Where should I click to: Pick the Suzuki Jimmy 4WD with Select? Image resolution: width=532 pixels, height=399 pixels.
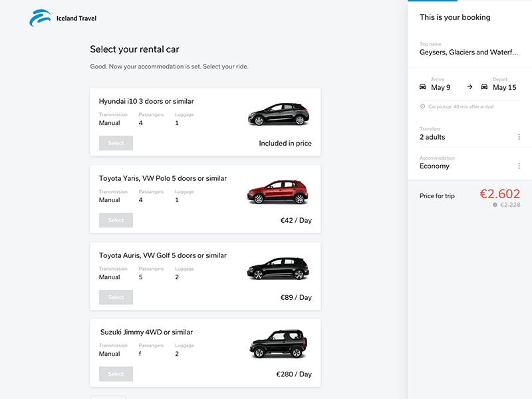click(116, 374)
